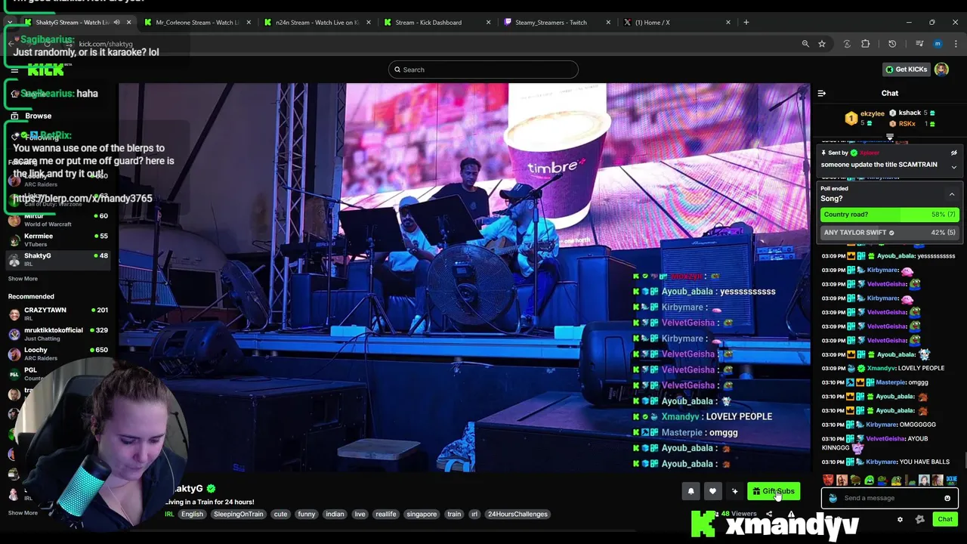
Task: Toggle the gift leaderboard drag handle
Action: [890, 137]
